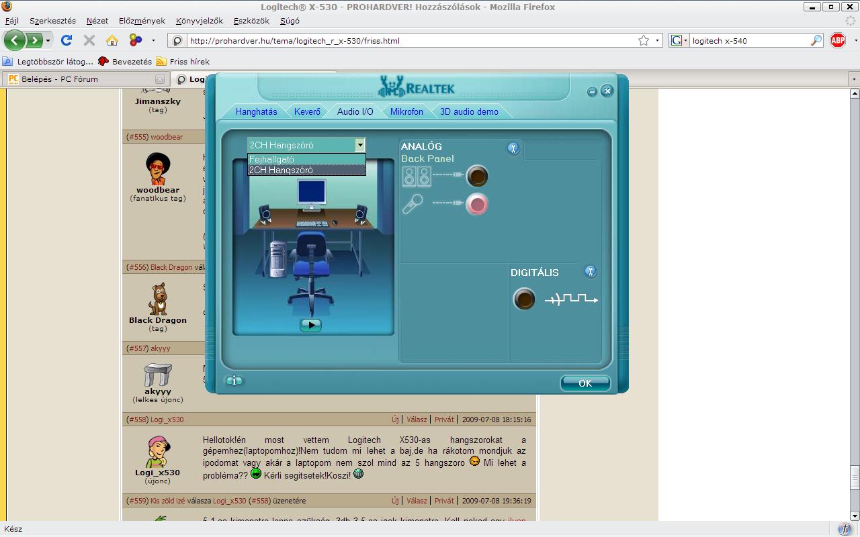Go to the home page via house icon

pyautogui.click(x=112, y=40)
